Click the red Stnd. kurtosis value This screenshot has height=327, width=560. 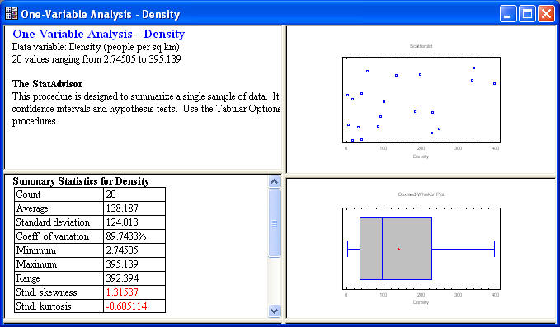126,306
